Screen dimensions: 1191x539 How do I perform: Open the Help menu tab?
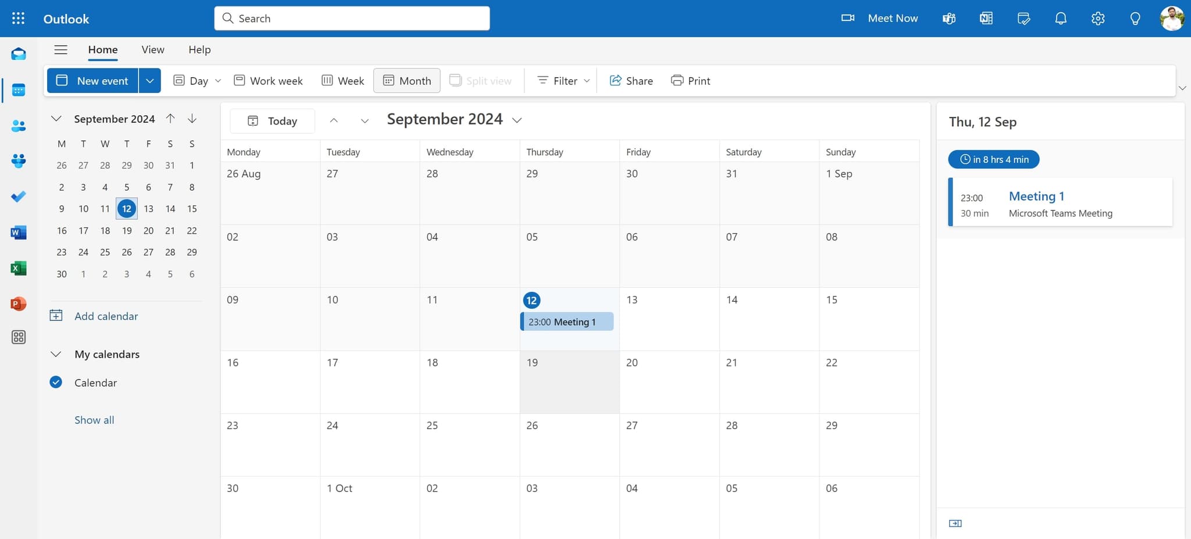click(199, 49)
